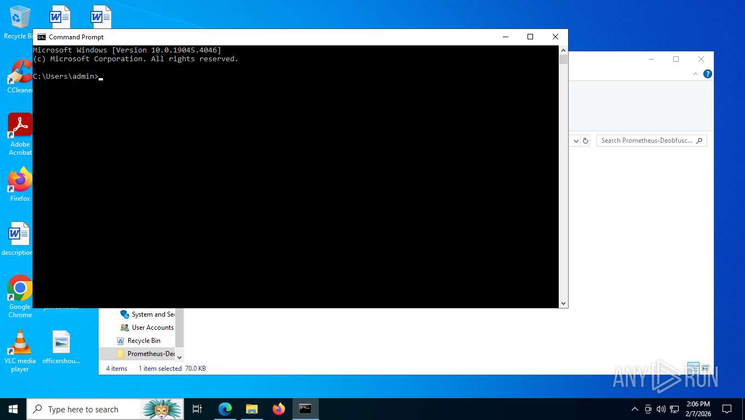This screenshot has height=420, width=745.
Task: Open the Firefox desktop shortcut
Action: click(20, 185)
